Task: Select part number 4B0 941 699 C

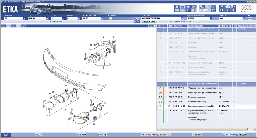Action: click(x=176, y=88)
